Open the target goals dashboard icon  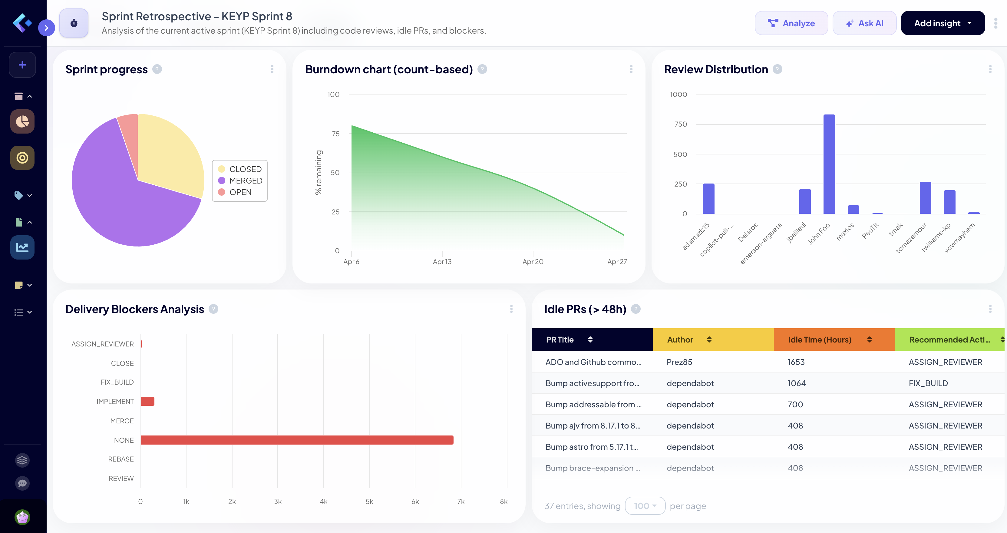tap(22, 157)
